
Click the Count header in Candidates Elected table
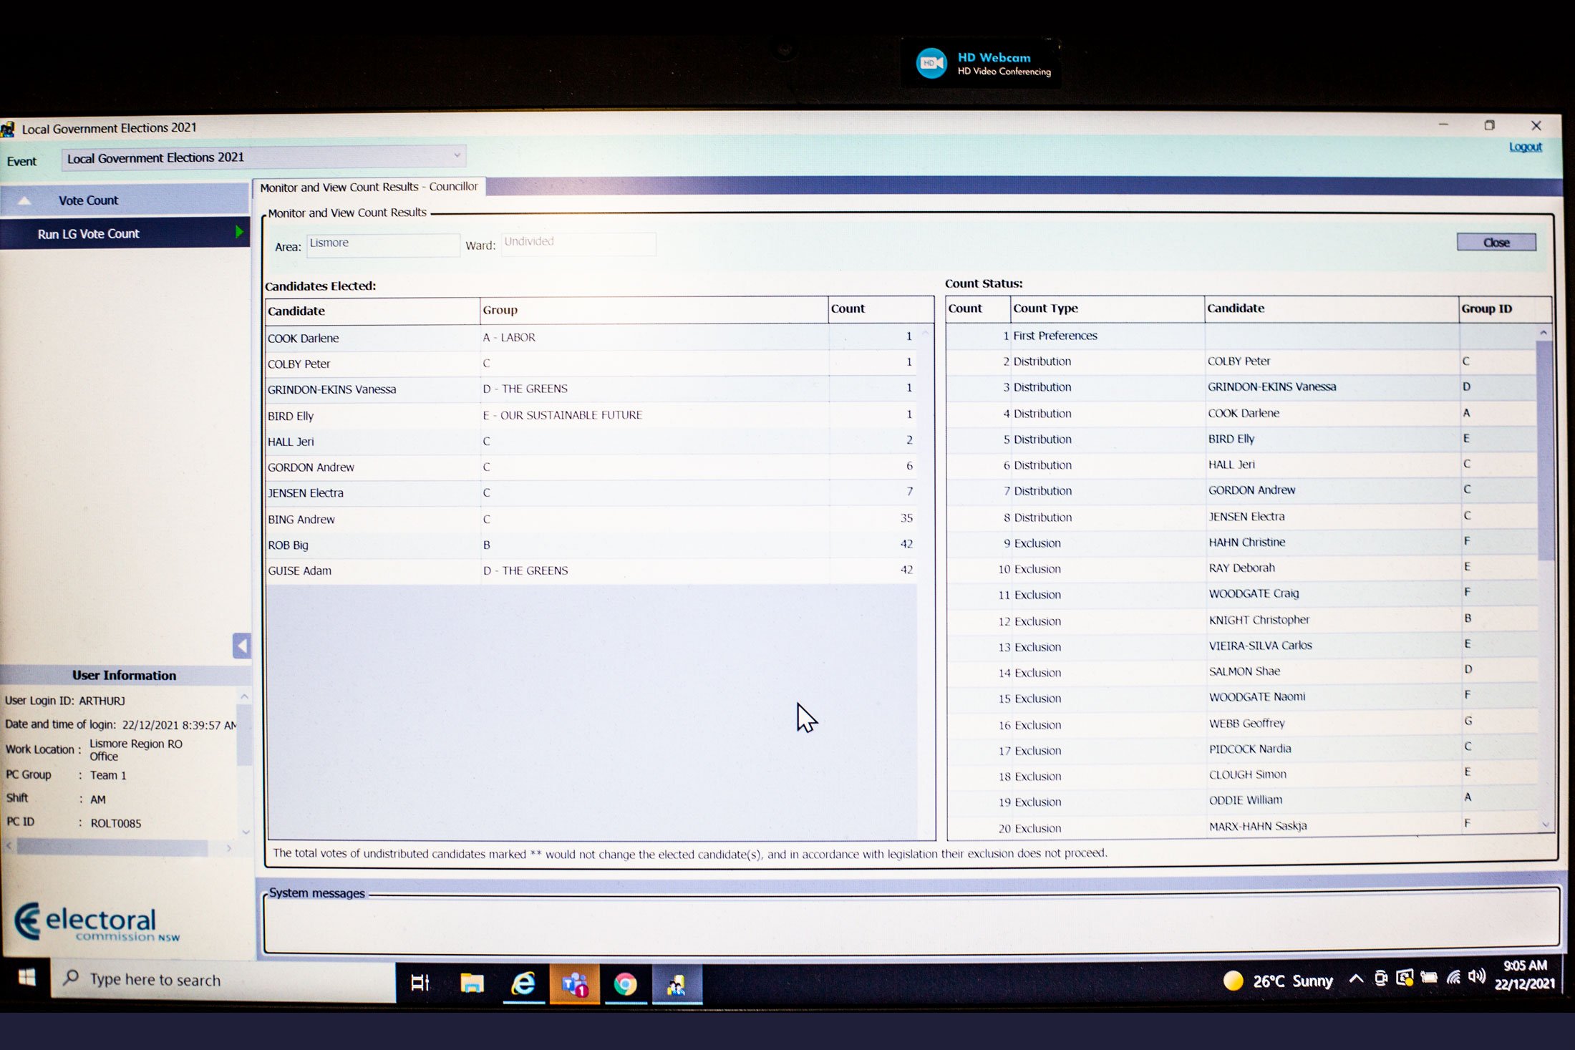point(881,308)
